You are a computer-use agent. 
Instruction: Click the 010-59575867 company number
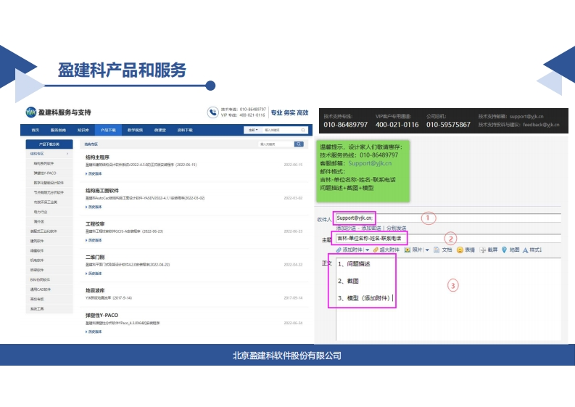click(448, 125)
